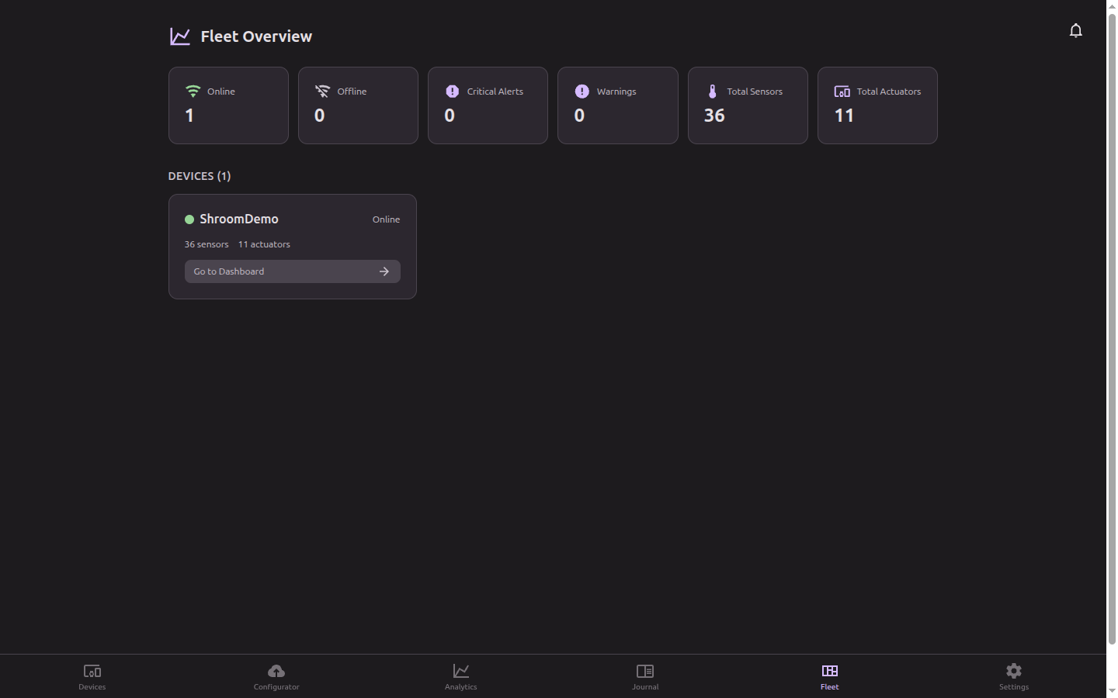Open the Analytics chart icon
Screen dimensions: 1118x698
[x=460, y=672]
